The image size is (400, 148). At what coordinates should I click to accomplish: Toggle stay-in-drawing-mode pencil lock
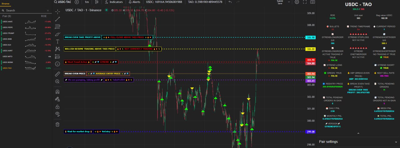point(57,99)
